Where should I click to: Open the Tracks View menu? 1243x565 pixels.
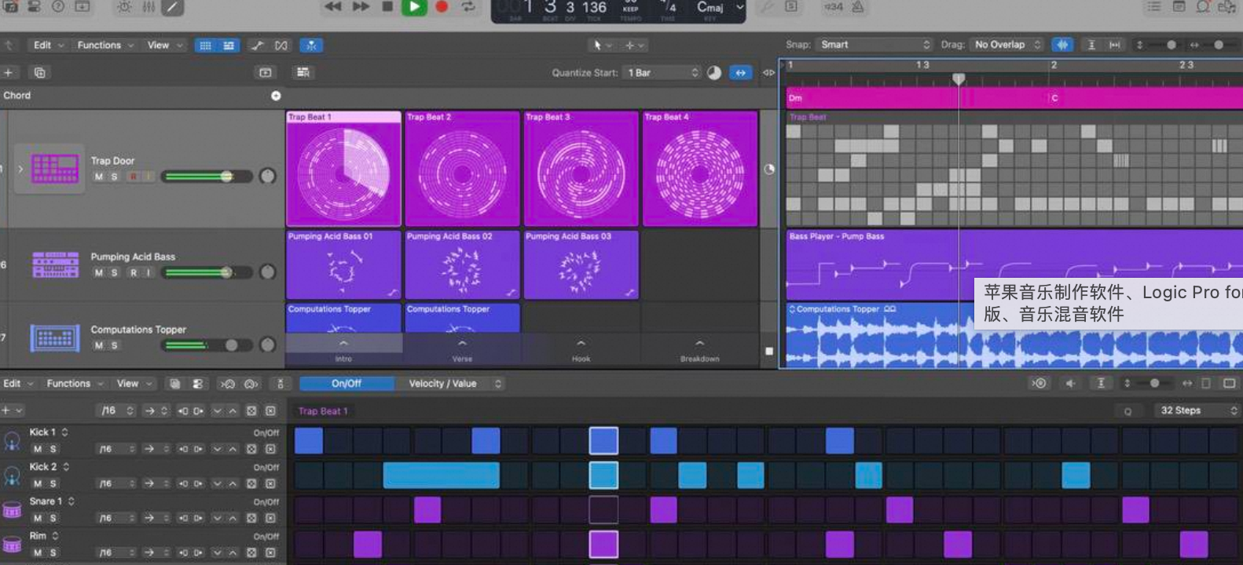tap(164, 46)
